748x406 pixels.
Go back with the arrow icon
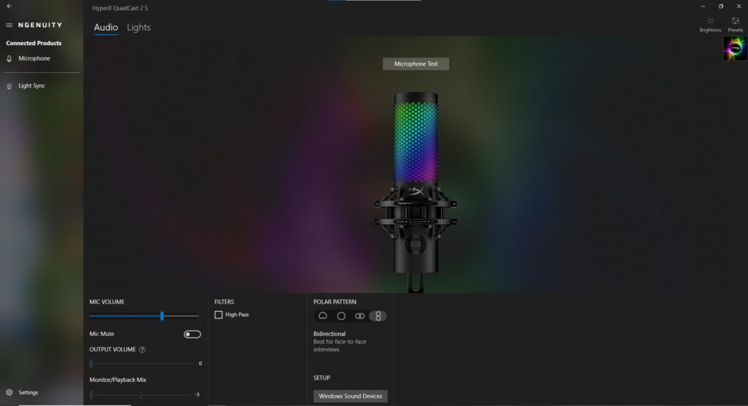tap(9, 6)
